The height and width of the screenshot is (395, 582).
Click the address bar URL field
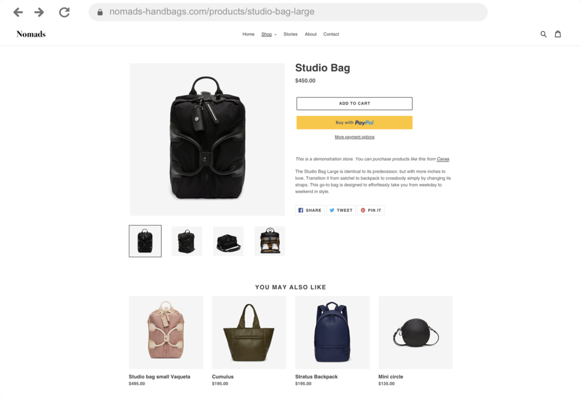[x=288, y=12]
